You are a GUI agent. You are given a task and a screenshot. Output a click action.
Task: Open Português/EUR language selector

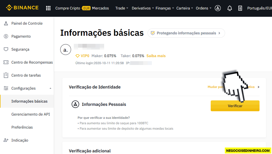(260, 8)
